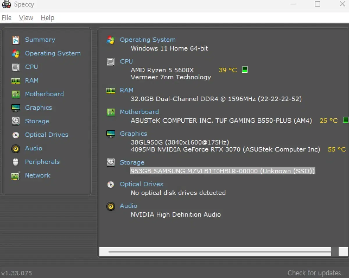
Task: Click the Graphics heading link in summary
Action: point(133,134)
